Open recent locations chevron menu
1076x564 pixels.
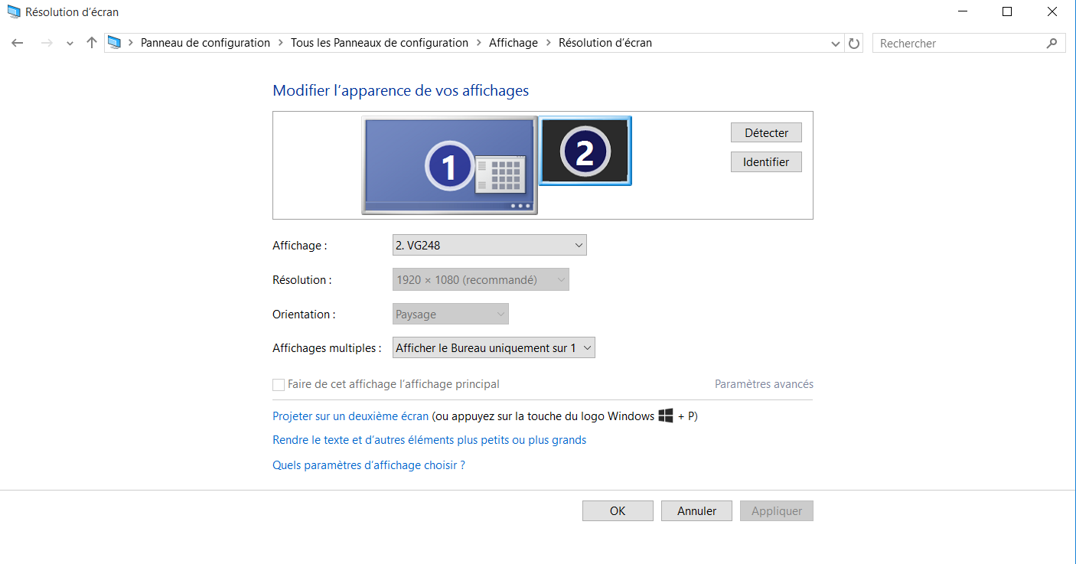[x=70, y=44]
